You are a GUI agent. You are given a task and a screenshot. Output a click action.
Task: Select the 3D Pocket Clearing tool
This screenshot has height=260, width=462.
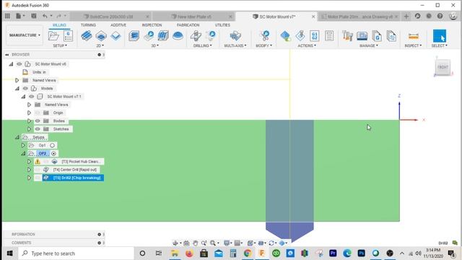(x=149, y=36)
